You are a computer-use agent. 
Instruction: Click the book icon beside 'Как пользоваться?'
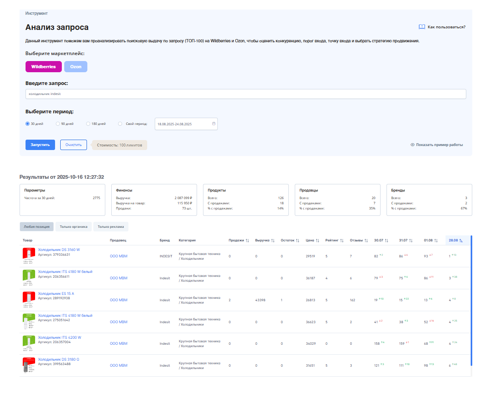click(422, 27)
